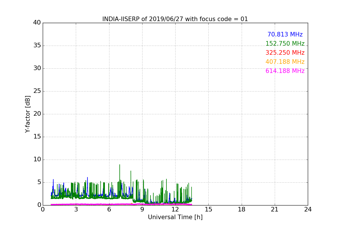The image size is (342, 228).
Task: Click x-axis tick value 21
Action: tap(275, 209)
